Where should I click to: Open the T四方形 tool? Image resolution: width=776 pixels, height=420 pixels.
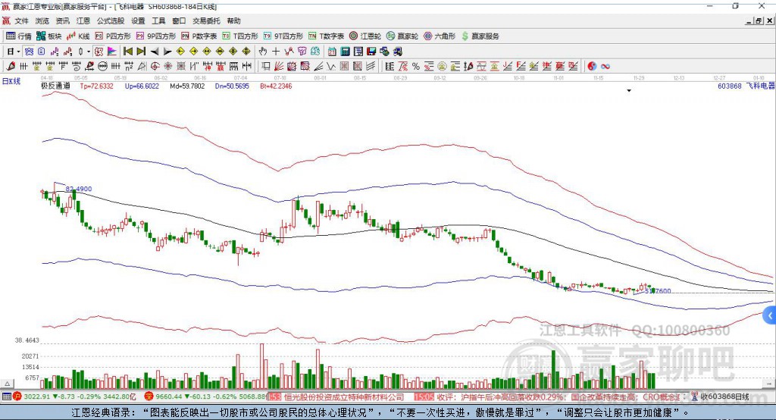click(x=240, y=36)
